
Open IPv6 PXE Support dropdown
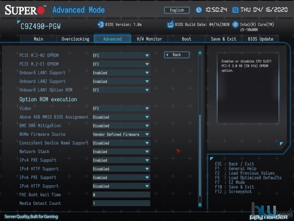[121, 178]
